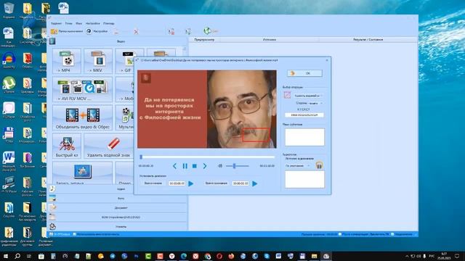
Task: Click the subtitle file list box
Action: click(x=304, y=137)
